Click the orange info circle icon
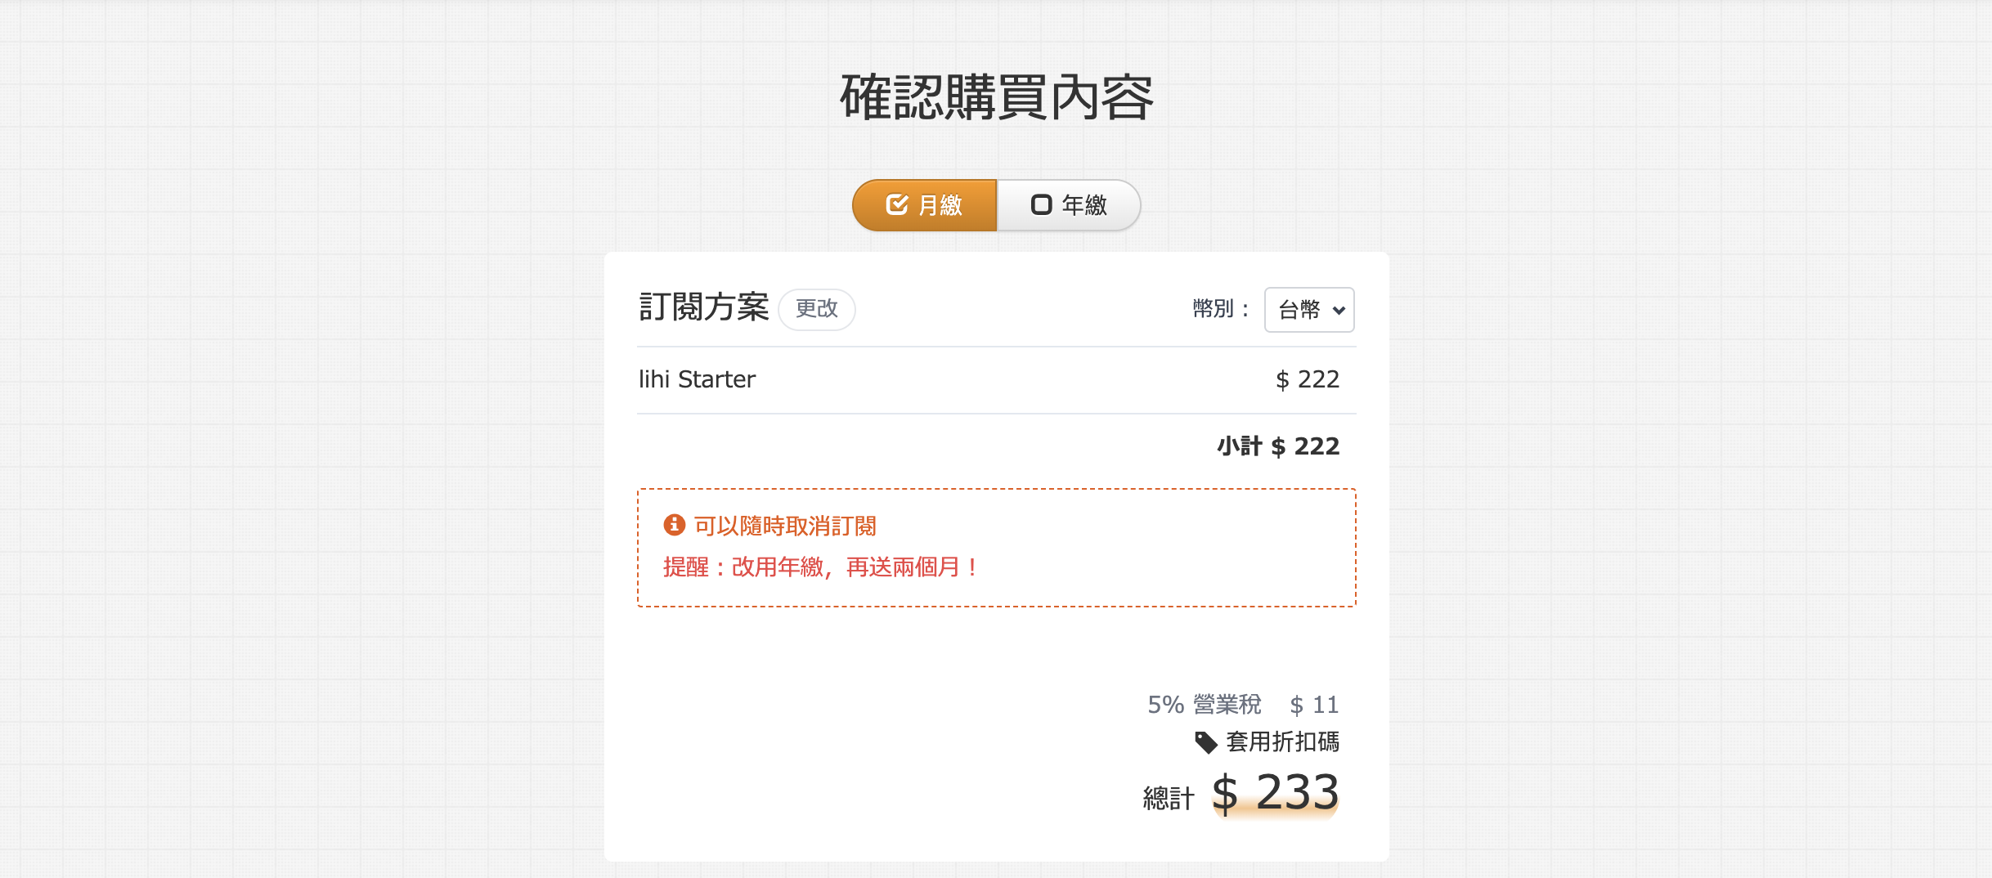1992x878 pixels. coord(674,525)
